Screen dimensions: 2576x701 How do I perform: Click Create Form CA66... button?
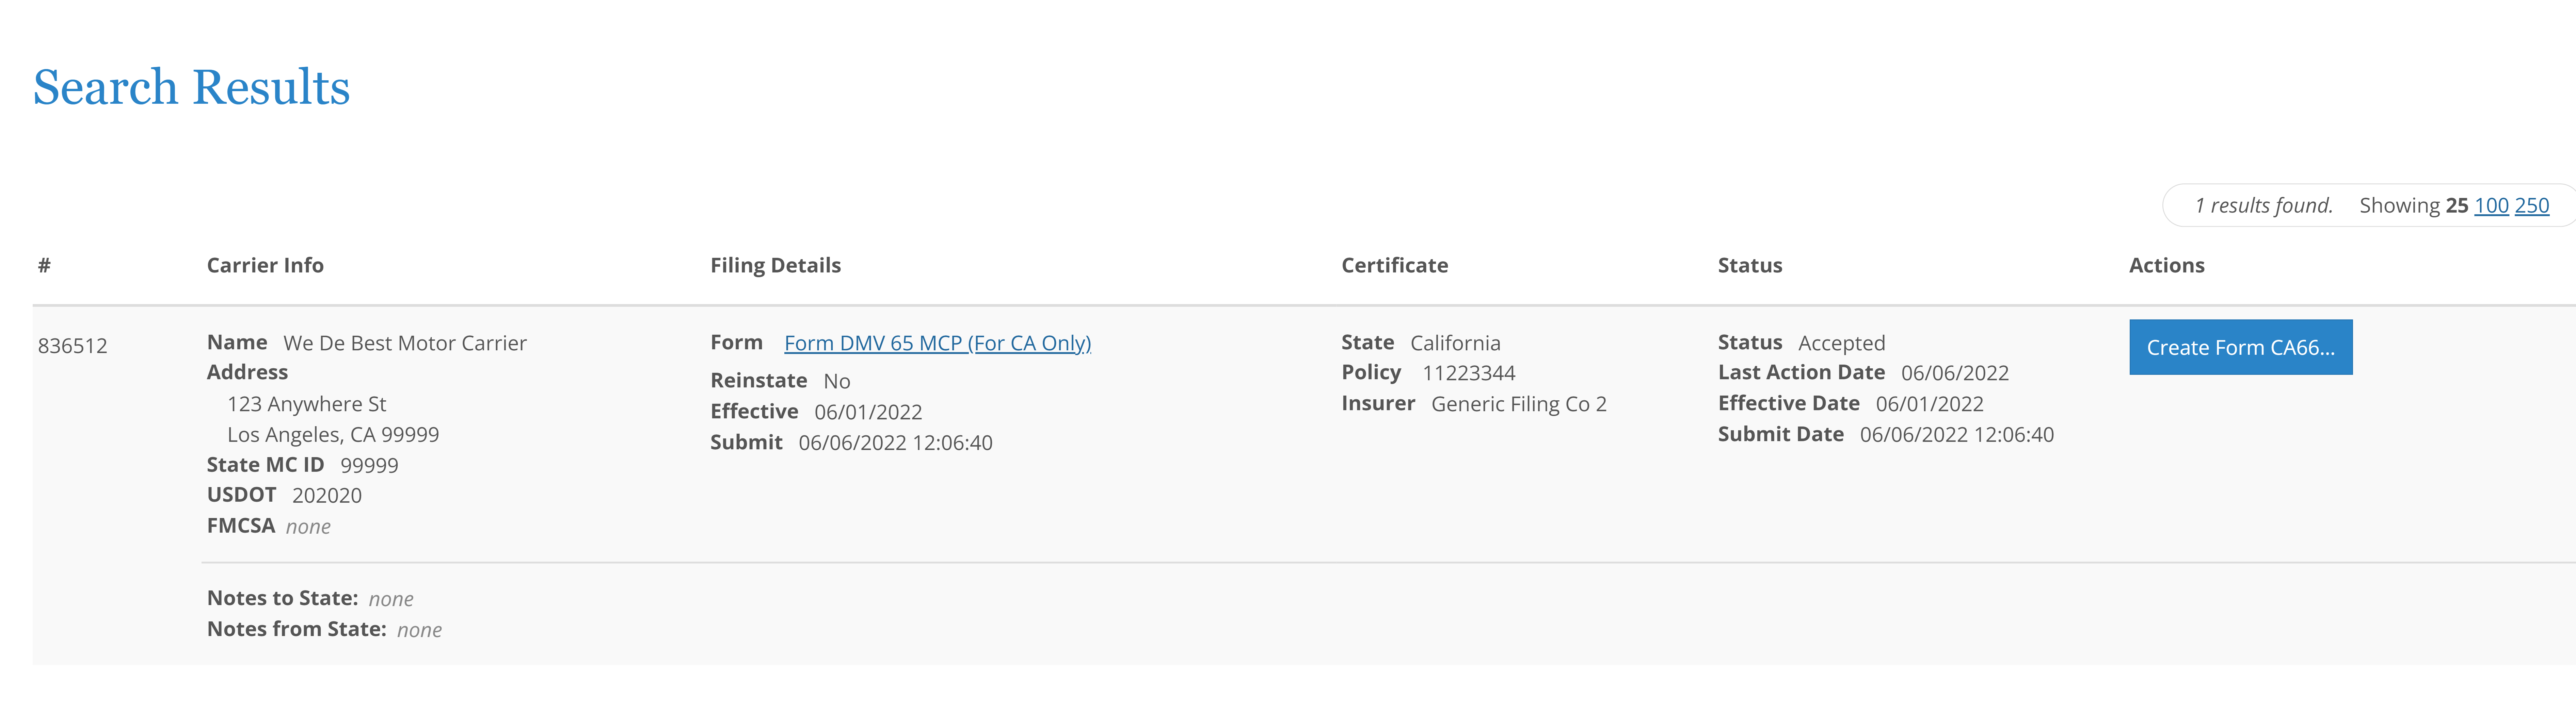(2242, 346)
